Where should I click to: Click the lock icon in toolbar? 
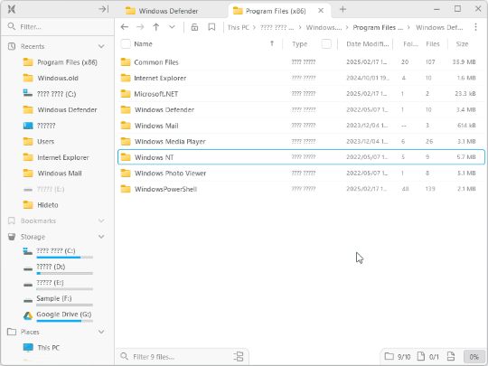(x=194, y=27)
